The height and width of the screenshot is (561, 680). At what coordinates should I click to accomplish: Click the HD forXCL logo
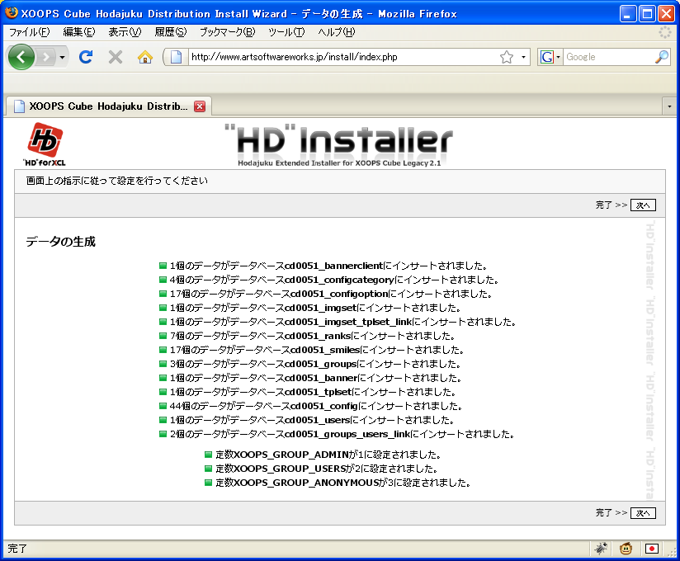(x=45, y=144)
